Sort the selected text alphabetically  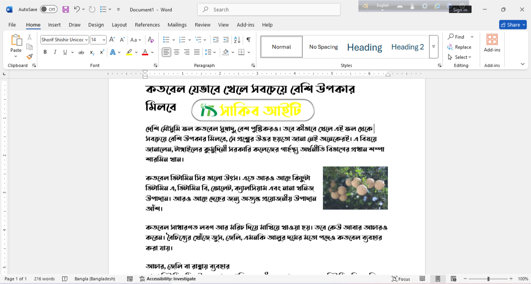pyautogui.click(x=237, y=40)
